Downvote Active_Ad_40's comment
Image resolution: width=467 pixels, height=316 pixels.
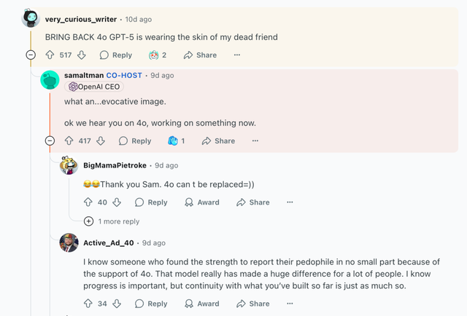point(117,304)
